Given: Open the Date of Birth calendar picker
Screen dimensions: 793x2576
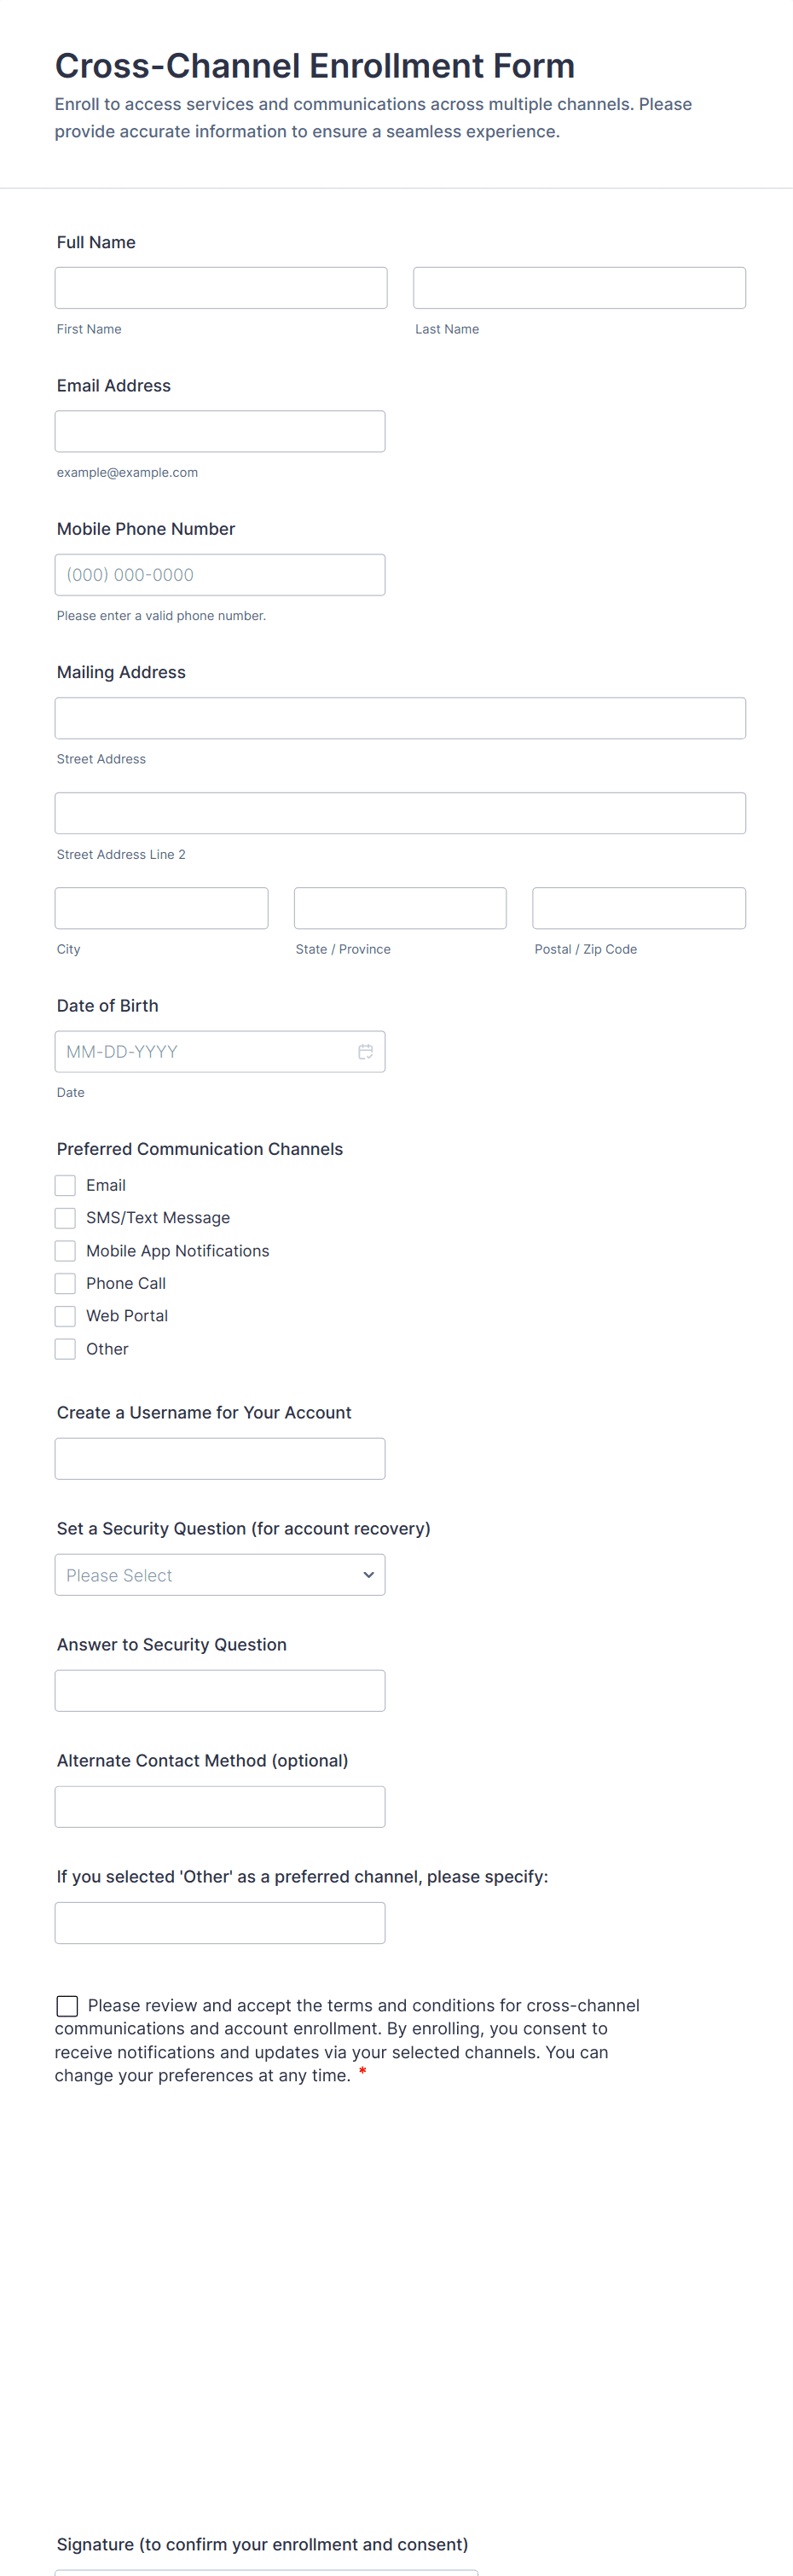Looking at the screenshot, I should (x=365, y=1051).
